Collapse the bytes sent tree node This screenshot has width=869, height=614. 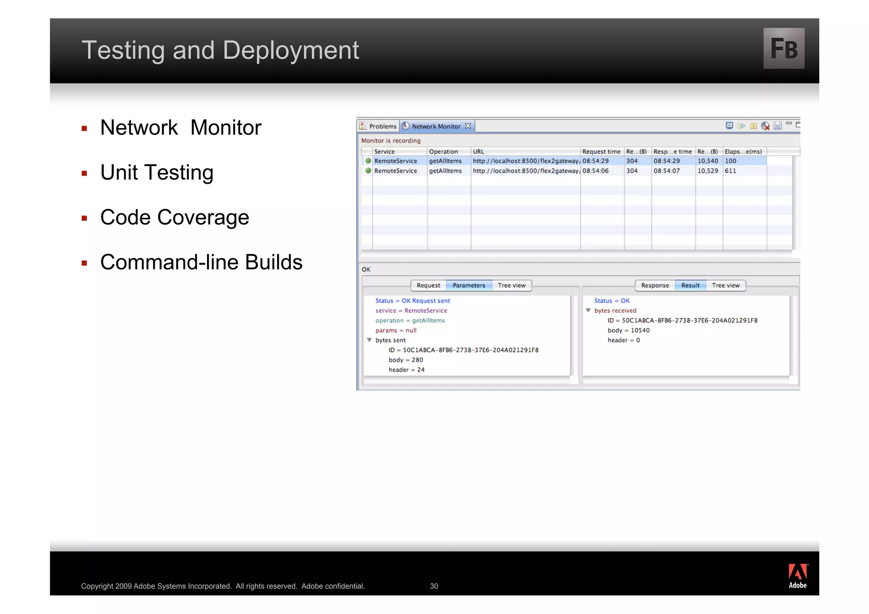pos(369,340)
